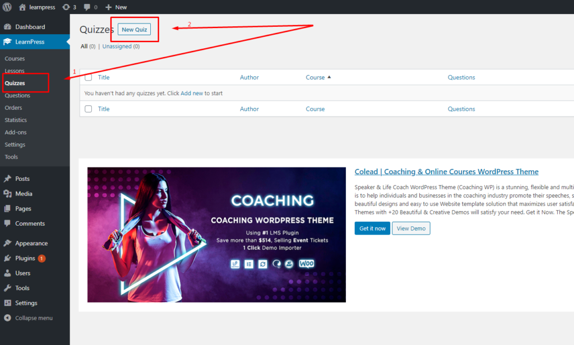
Task: Select Courses in the LearnPress submenu
Action: (15, 59)
